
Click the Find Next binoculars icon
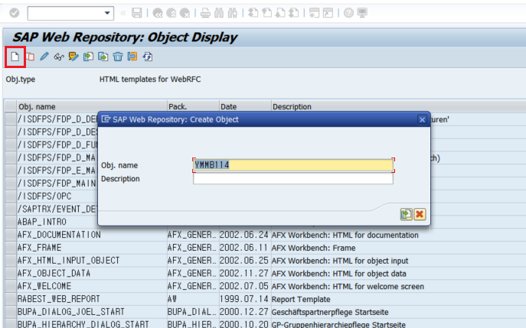233,13
